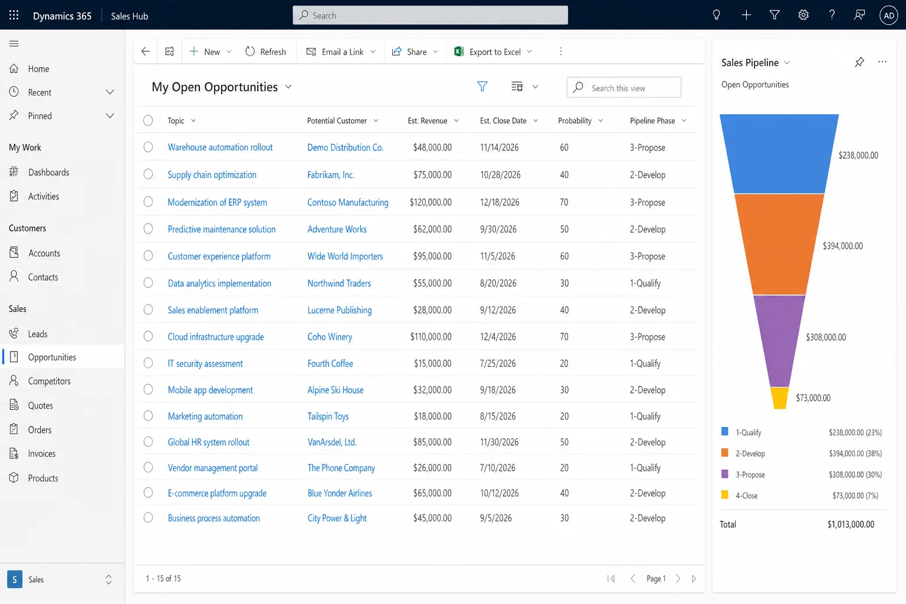
Task: Click the show chart icon in command bar
Action: click(x=170, y=51)
